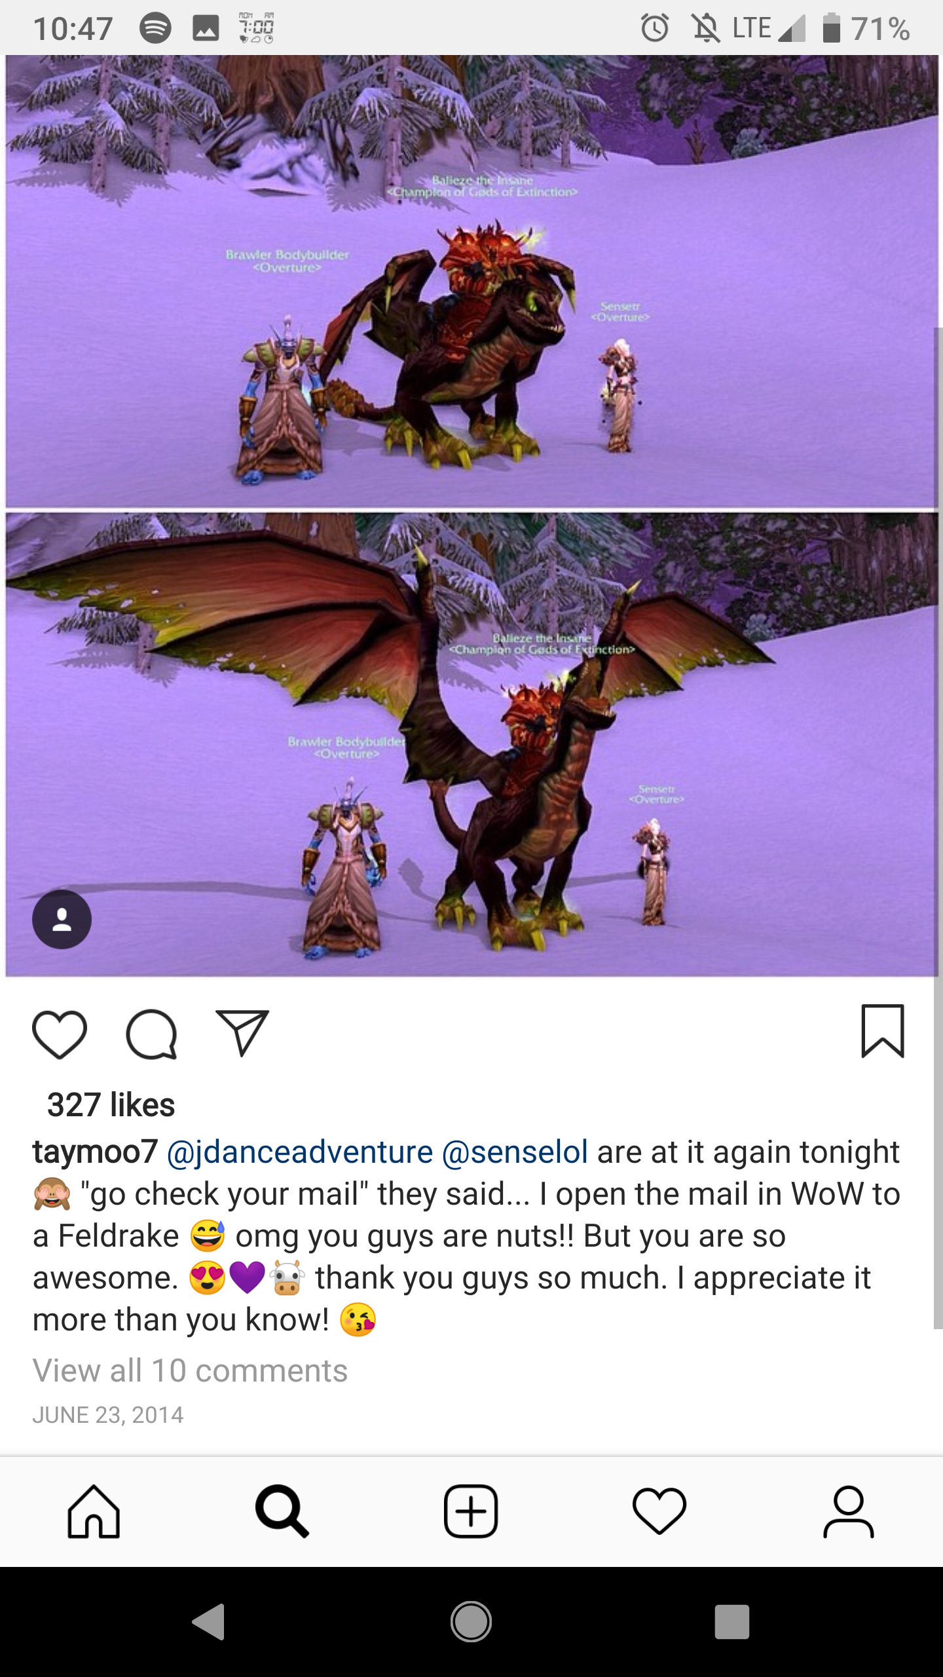943x1677 pixels.
Task: Open Search and explore tab
Action: pos(282,1511)
